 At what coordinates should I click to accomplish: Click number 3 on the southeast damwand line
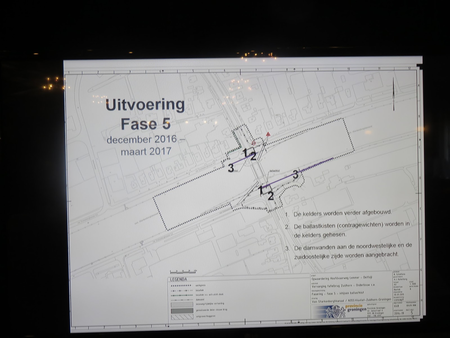click(295, 174)
